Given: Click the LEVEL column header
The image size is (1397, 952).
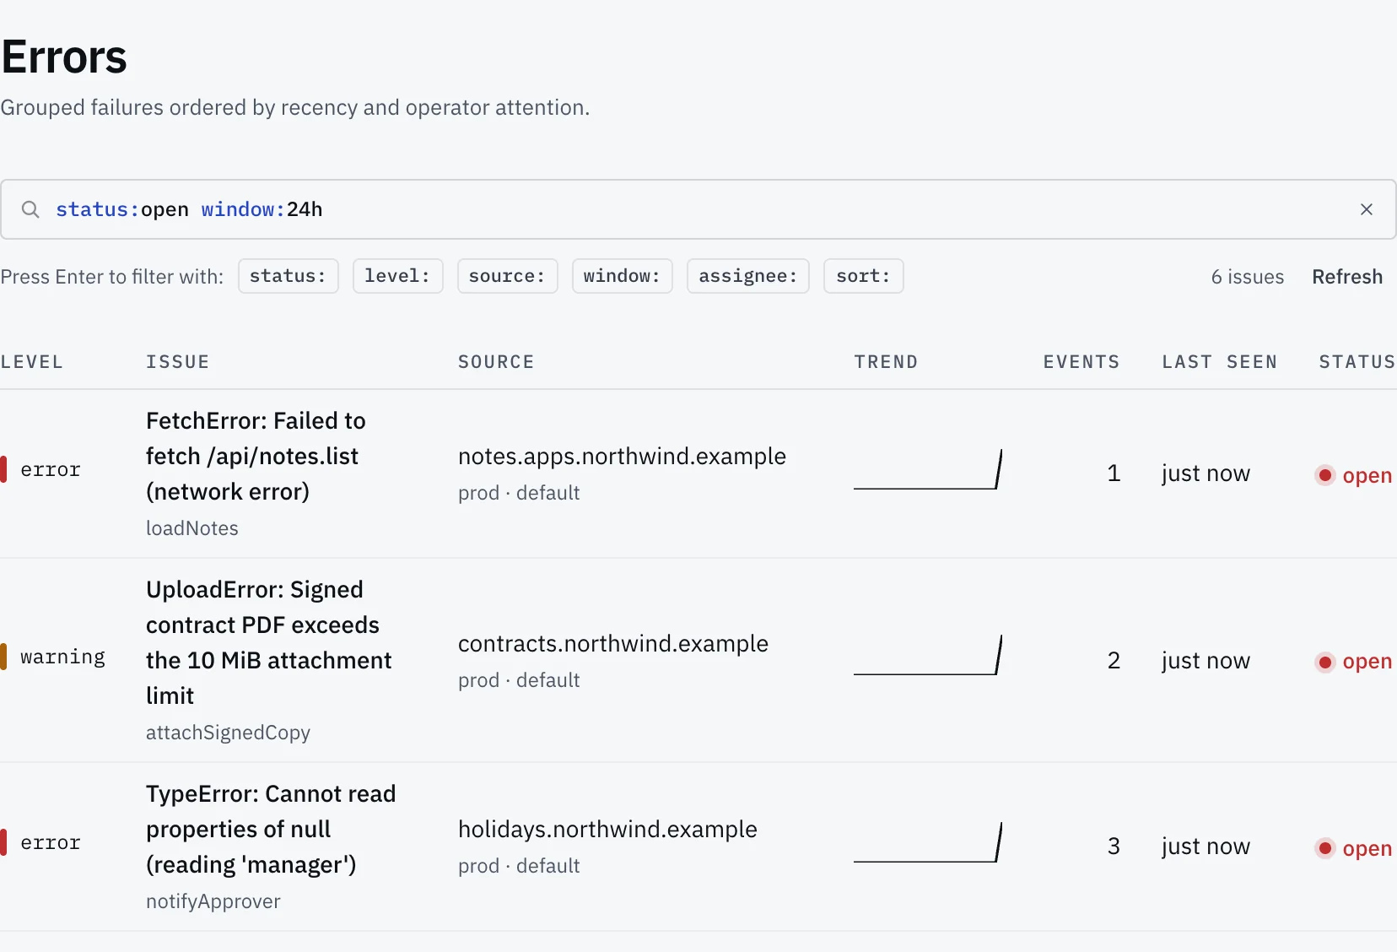Looking at the screenshot, I should pyautogui.click(x=32, y=362).
